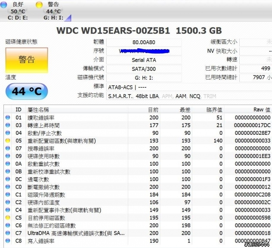Click threshold value 140 in row 05

pos(218,140)
